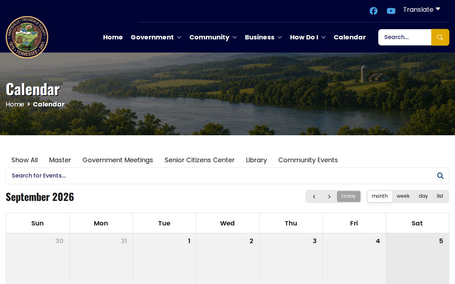The height and width of the screenshot is (284, 455).
Task: Select September 5 day number
Action: 441,241
